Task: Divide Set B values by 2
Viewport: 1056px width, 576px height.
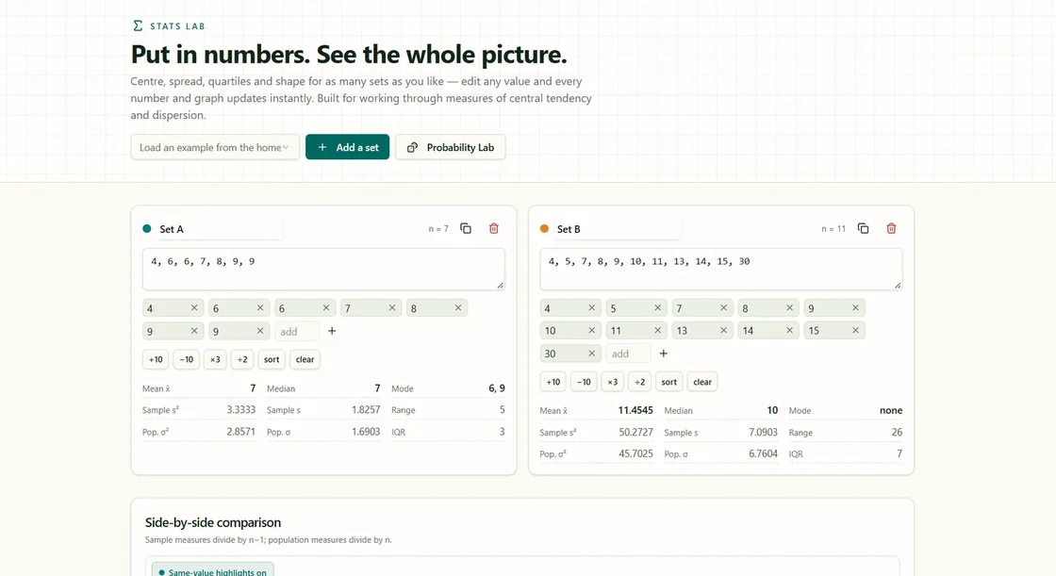Action: (640, 381)
